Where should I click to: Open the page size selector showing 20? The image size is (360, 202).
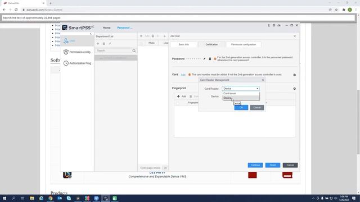coord(165,168)
